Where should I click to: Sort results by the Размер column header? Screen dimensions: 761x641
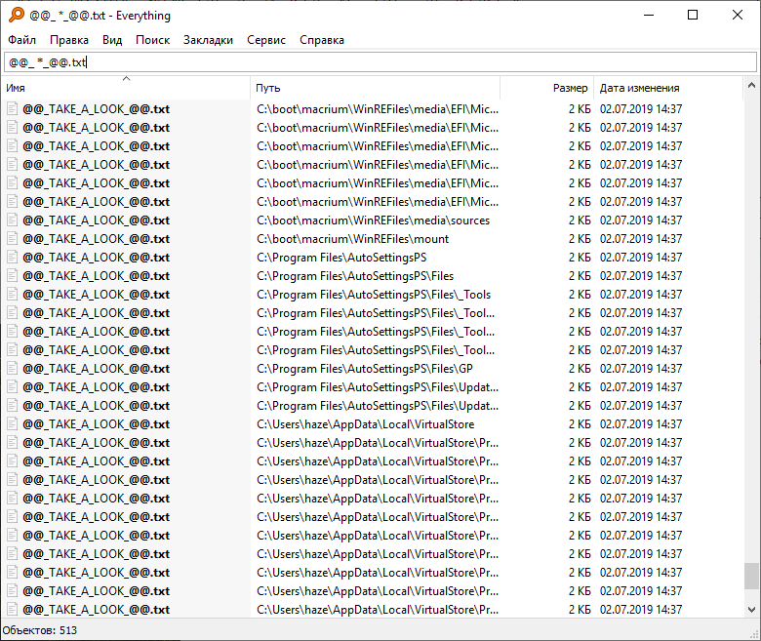point(546,88)
